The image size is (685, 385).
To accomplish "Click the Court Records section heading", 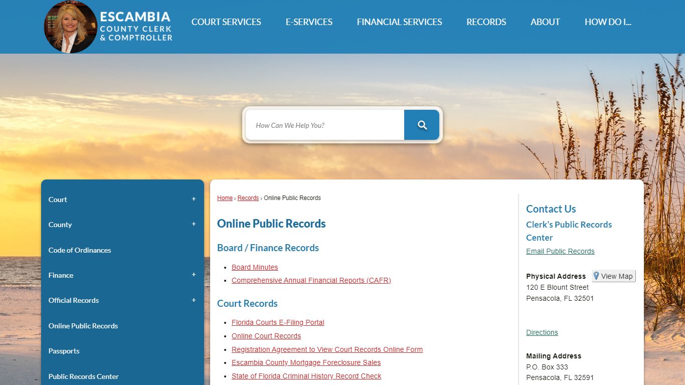I will pos(247,303).
